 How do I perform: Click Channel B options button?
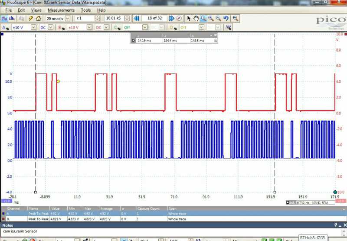tap(62, 27)
